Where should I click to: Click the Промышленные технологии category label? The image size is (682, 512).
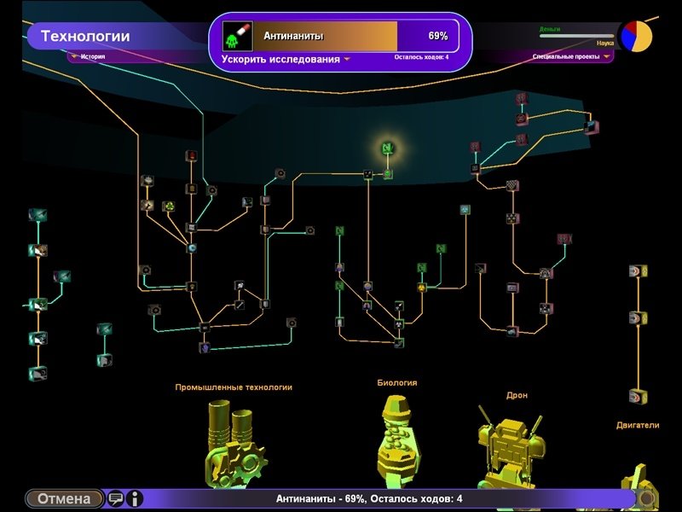(234, 387)
